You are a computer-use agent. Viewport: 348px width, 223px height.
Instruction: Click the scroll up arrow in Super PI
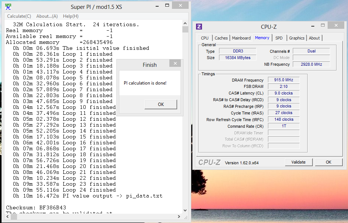185,23
